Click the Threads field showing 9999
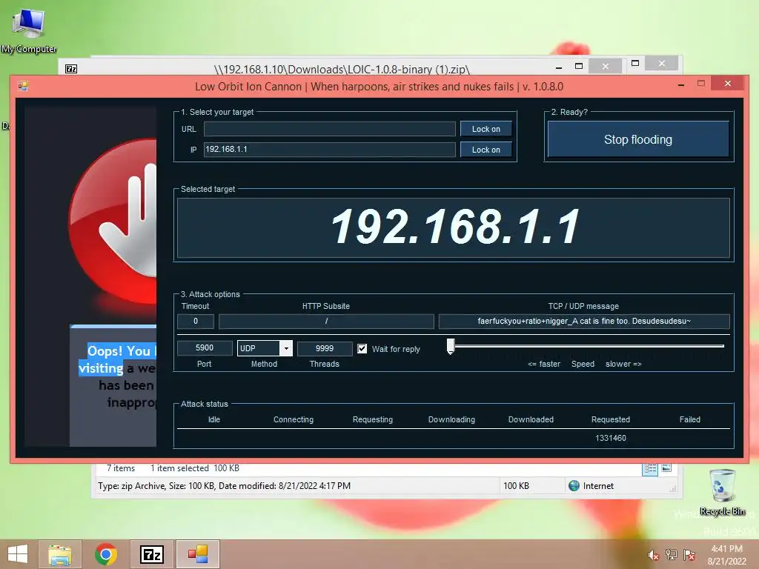This screenshot has height=569, width=759. pyautogui.click(x=325, y=348)
